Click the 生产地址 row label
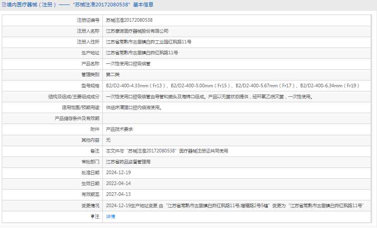This screenshot has width=377, height=228. (x=91, y=53)
